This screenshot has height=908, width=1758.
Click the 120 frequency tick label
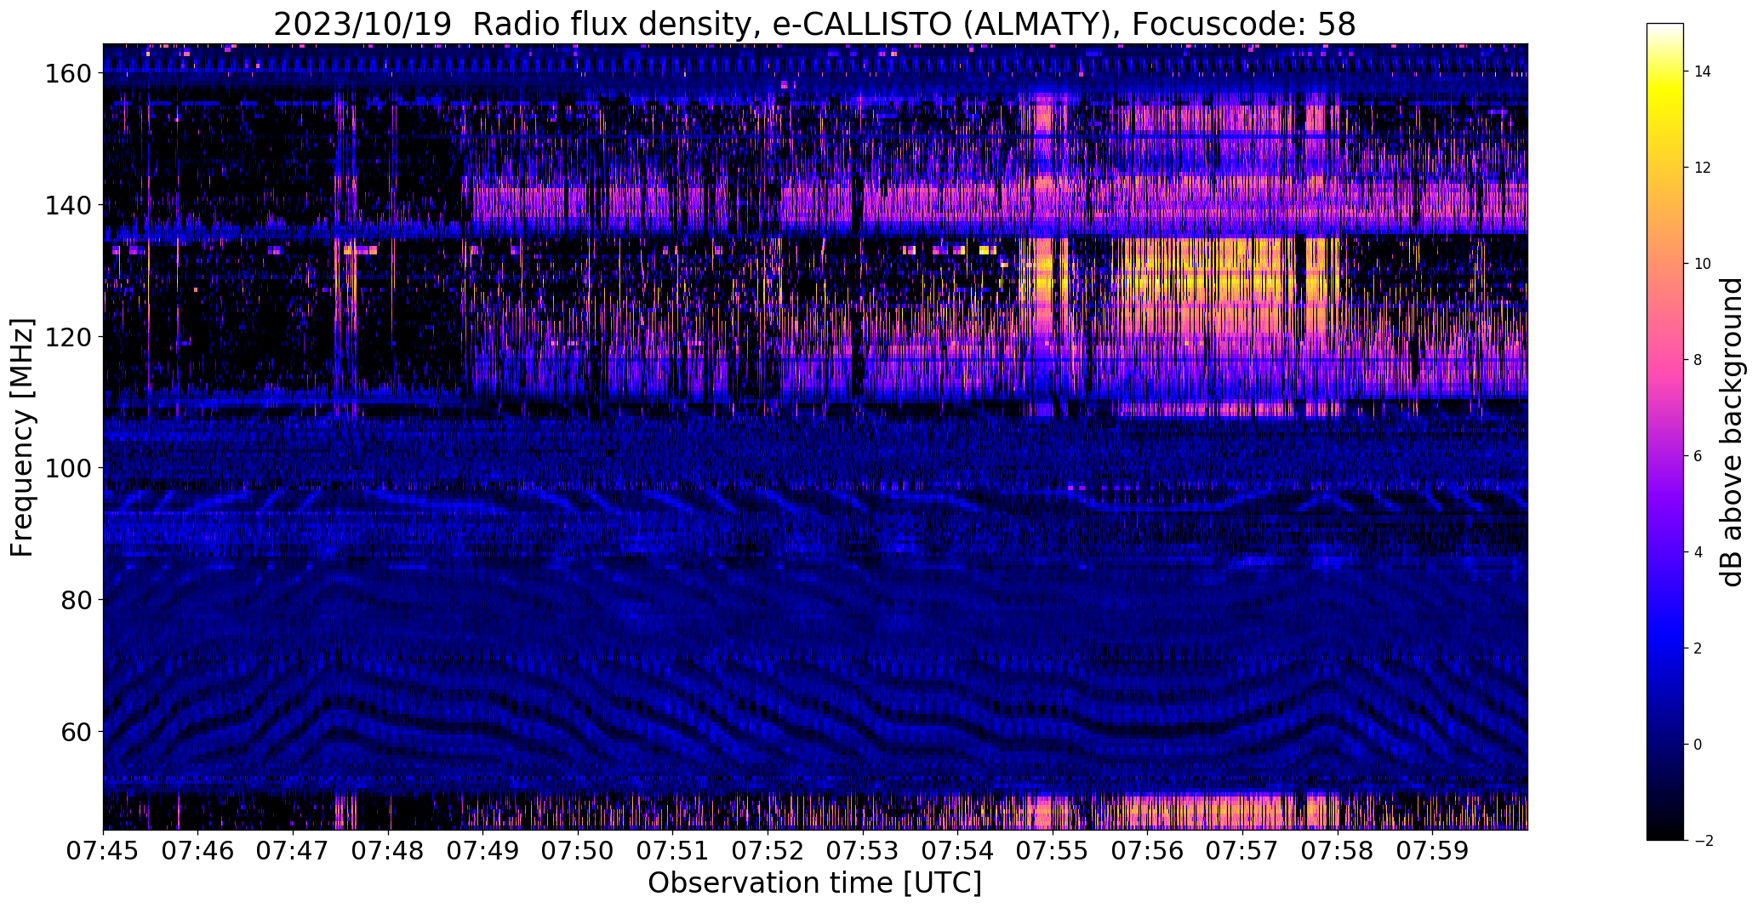[x=67, y=337]
